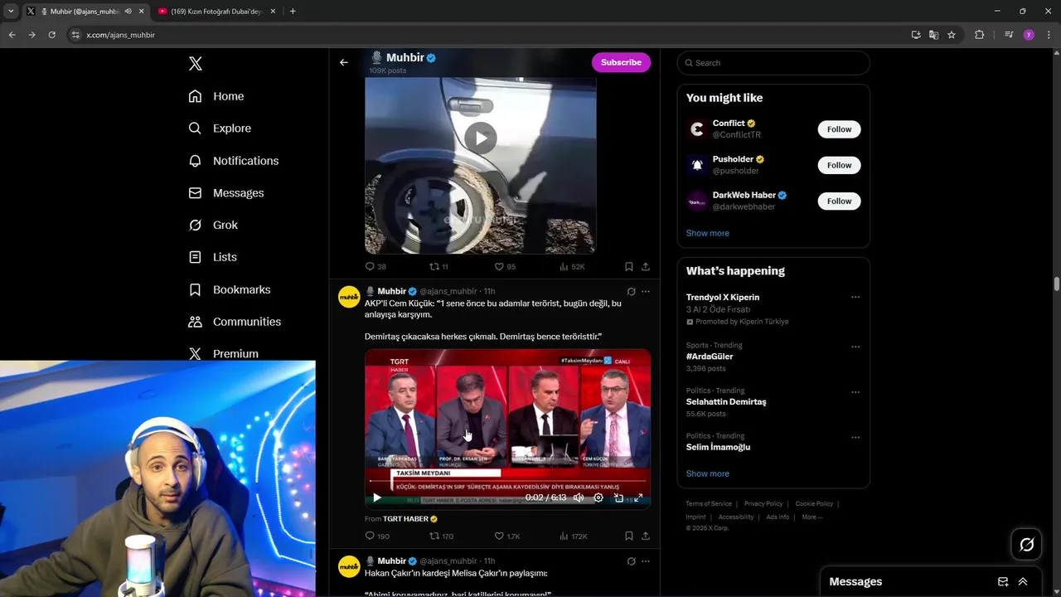Open Lists in the sidebar
This screenshot has height=597, width=1061.
point(212,257)
